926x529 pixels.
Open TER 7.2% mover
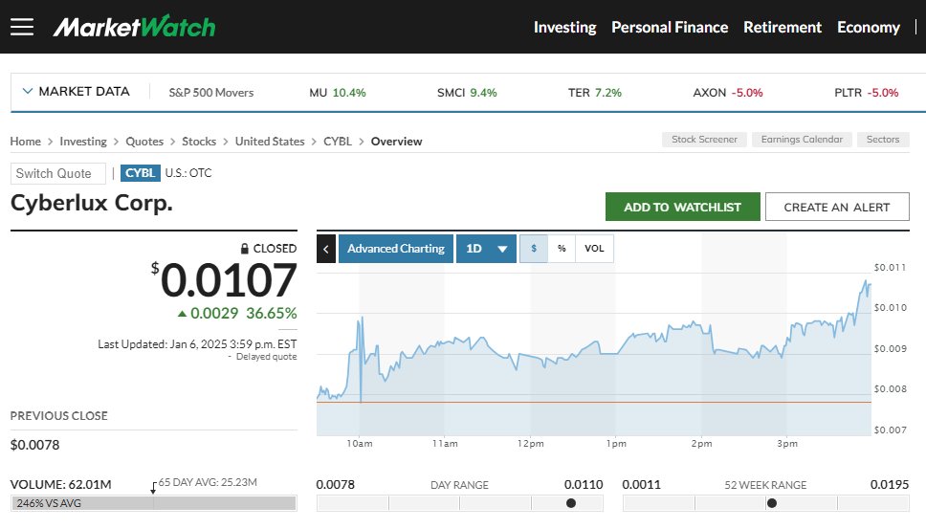coord(595,93)
